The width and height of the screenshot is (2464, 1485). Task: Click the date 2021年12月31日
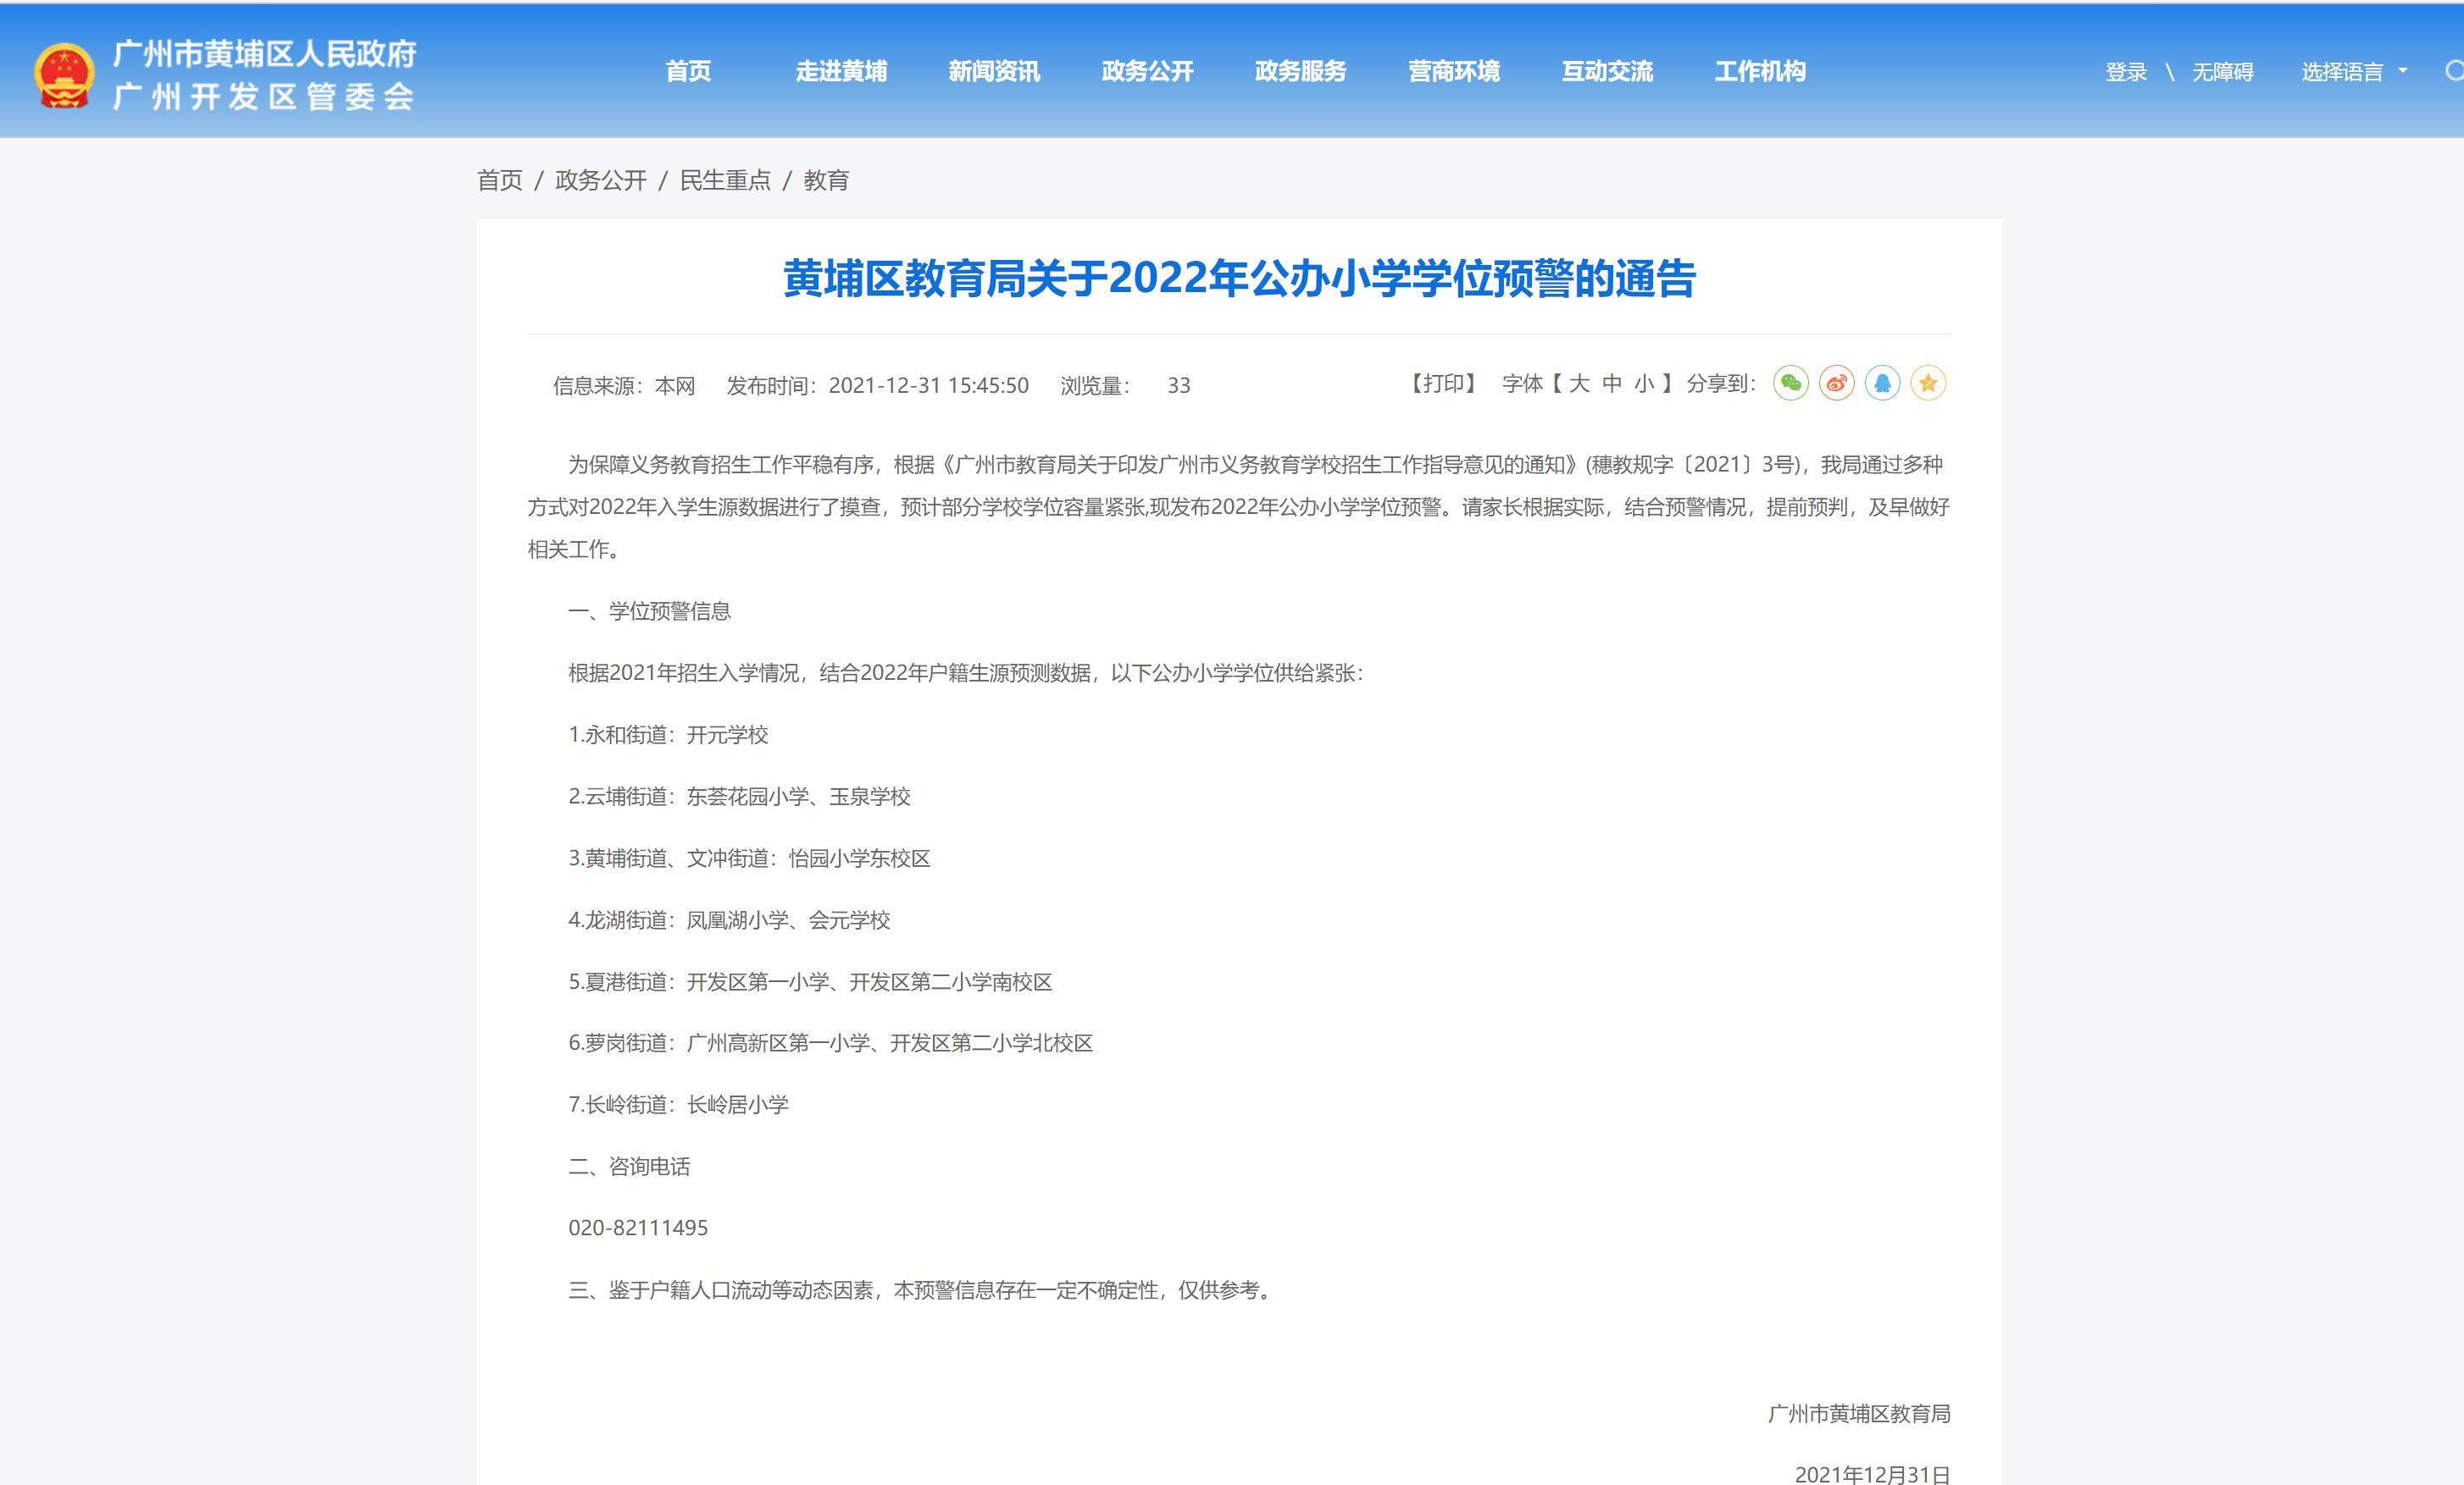(x=1872, y=1474)
